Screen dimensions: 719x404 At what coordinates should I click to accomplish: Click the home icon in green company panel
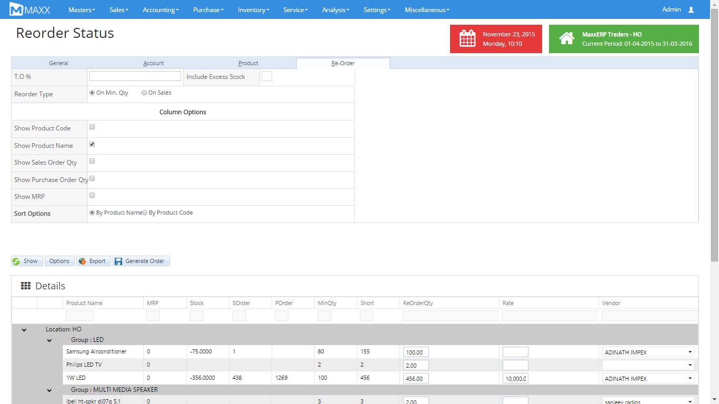pyautogui.click(x=566, y=39)
